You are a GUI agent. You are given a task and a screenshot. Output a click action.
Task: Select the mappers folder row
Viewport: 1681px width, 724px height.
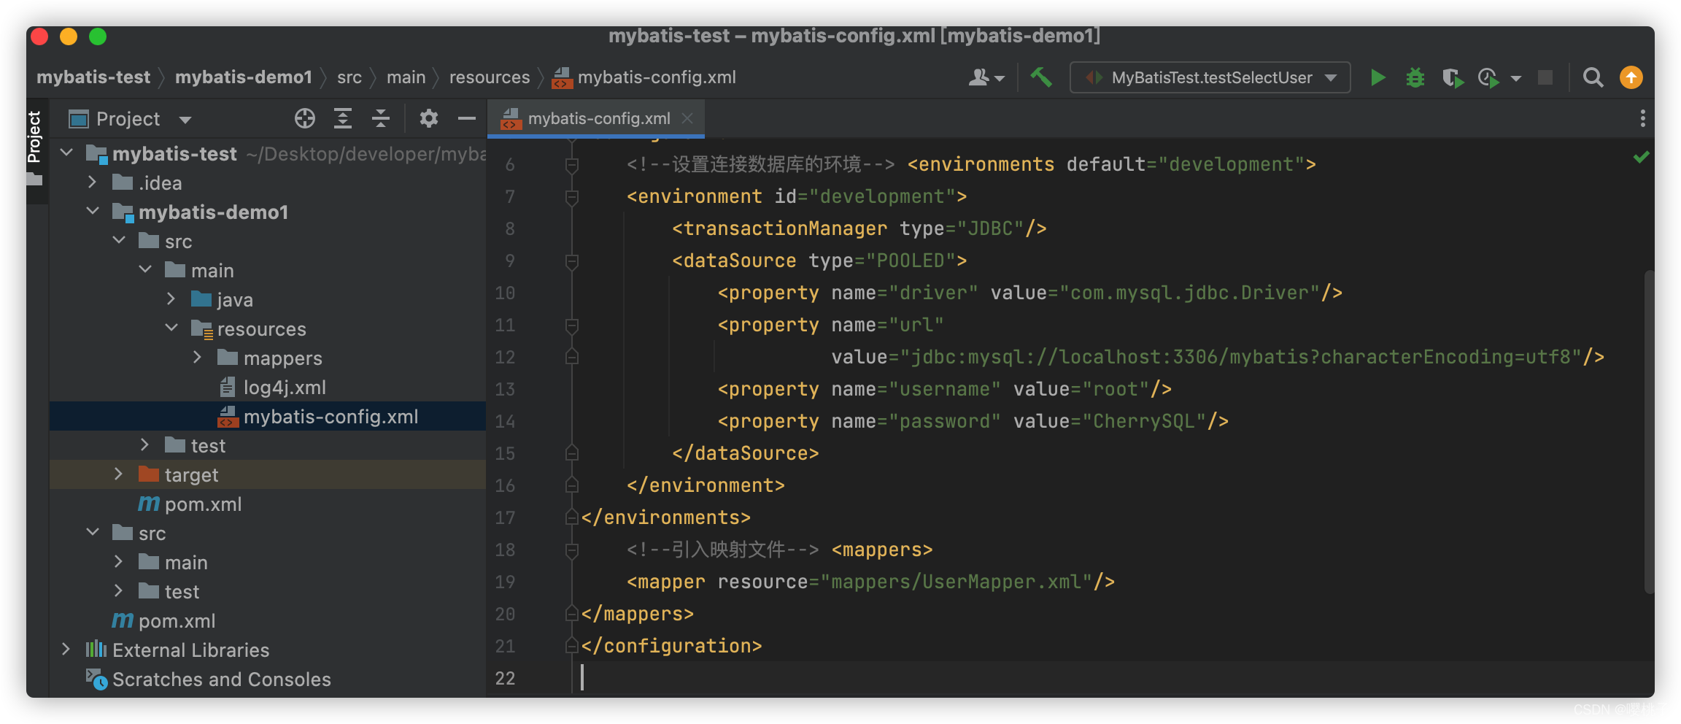(268, 358)
